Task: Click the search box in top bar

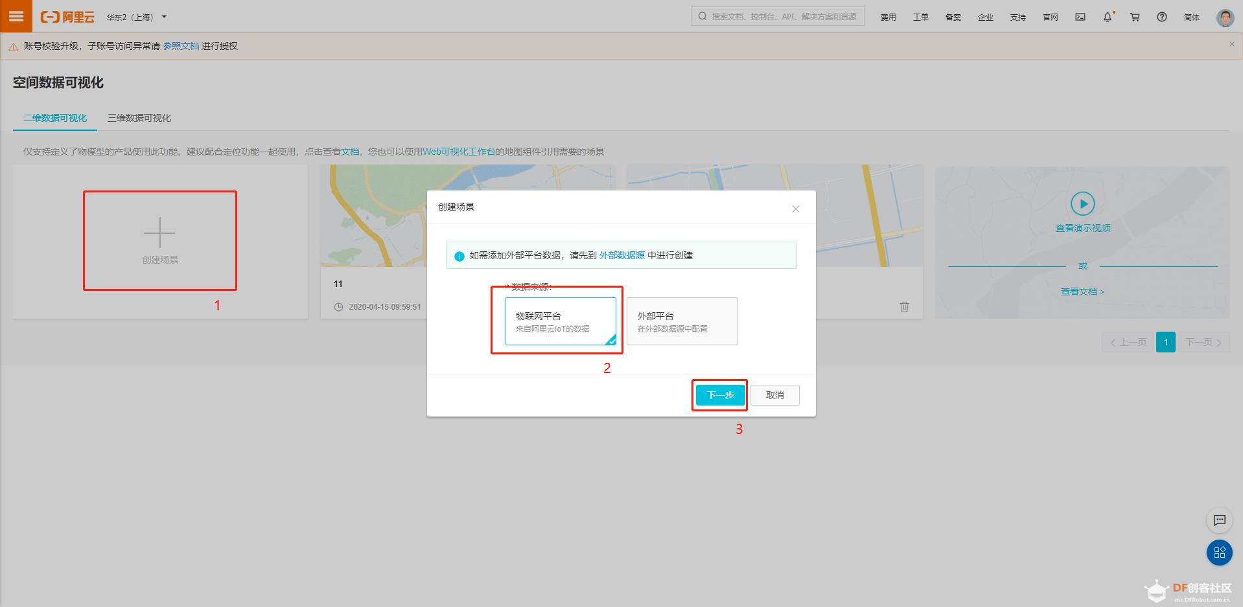Action: click(x=777, y=17)
